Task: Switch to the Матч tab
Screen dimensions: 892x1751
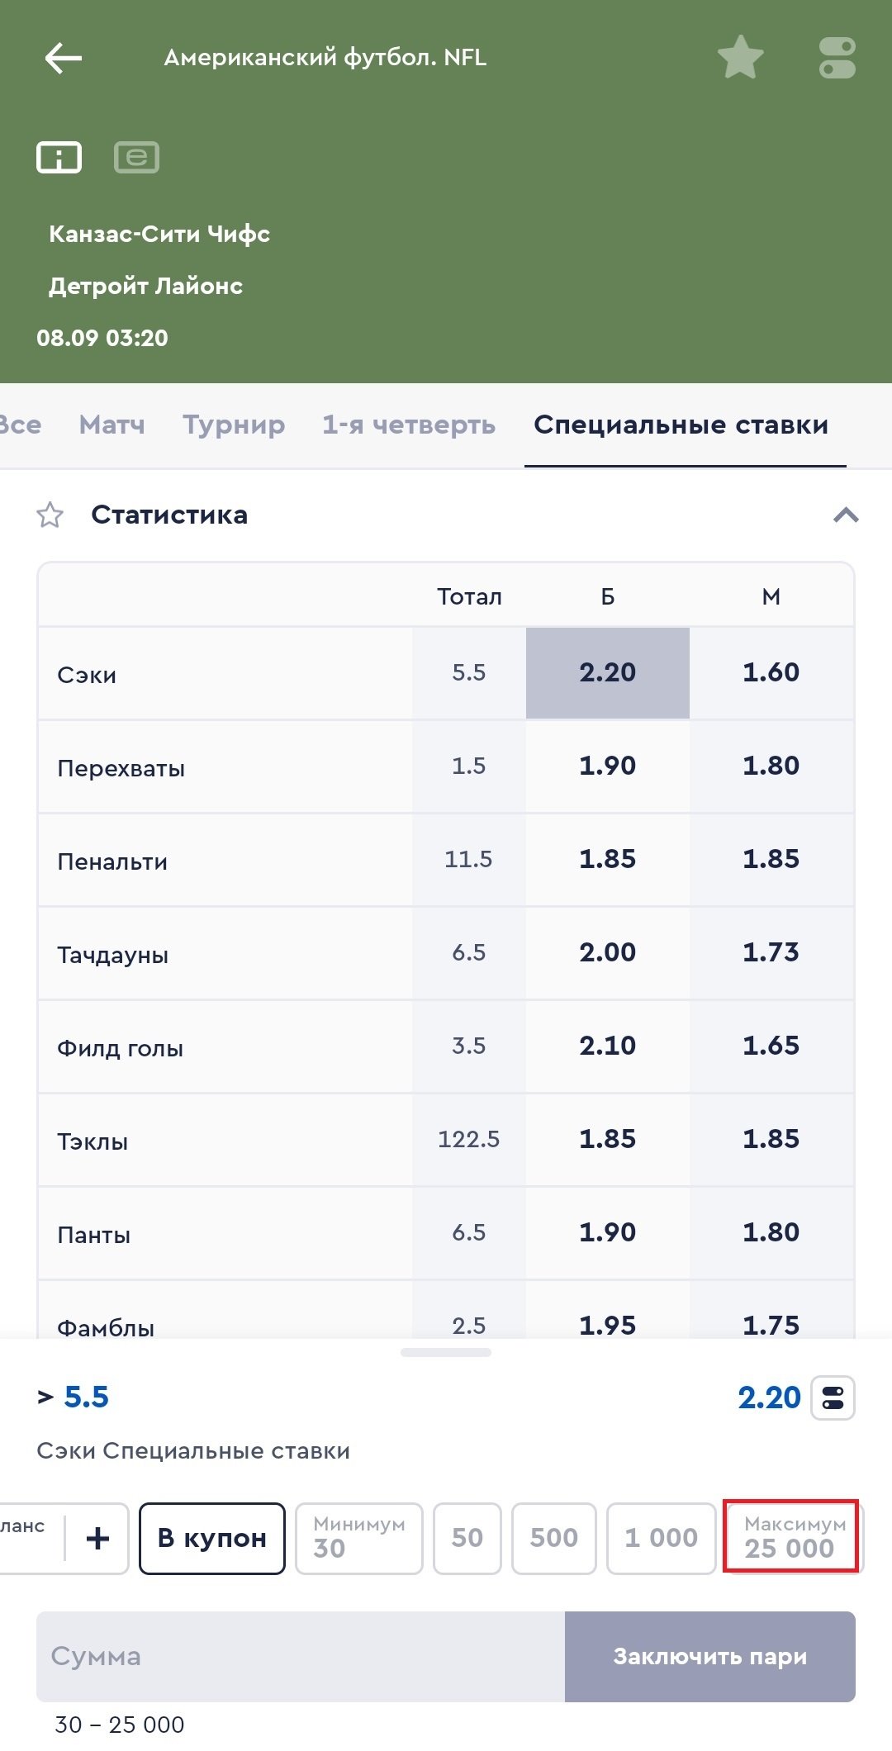Action: (x=111, y=425)
